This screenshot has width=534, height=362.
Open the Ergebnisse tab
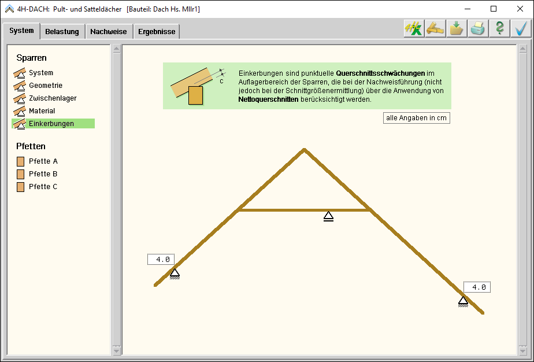pos(157,32)
